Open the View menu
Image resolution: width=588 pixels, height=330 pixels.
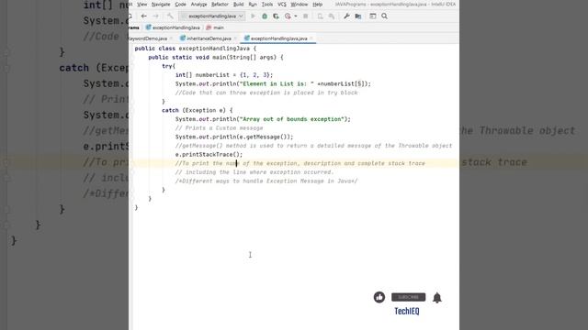[141, 5]
